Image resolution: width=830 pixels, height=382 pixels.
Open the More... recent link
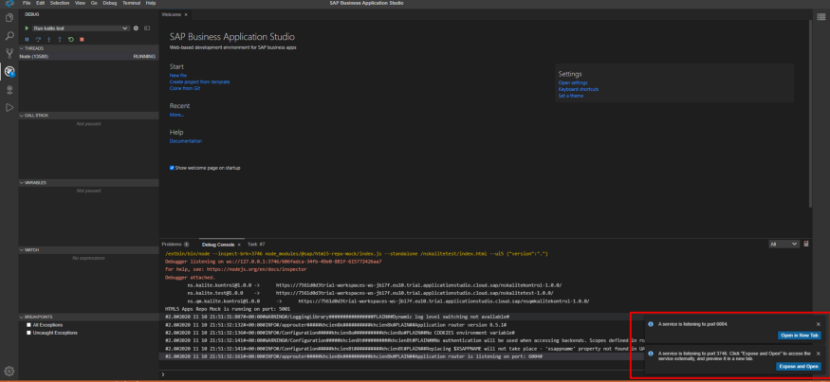tap(176, 115)
